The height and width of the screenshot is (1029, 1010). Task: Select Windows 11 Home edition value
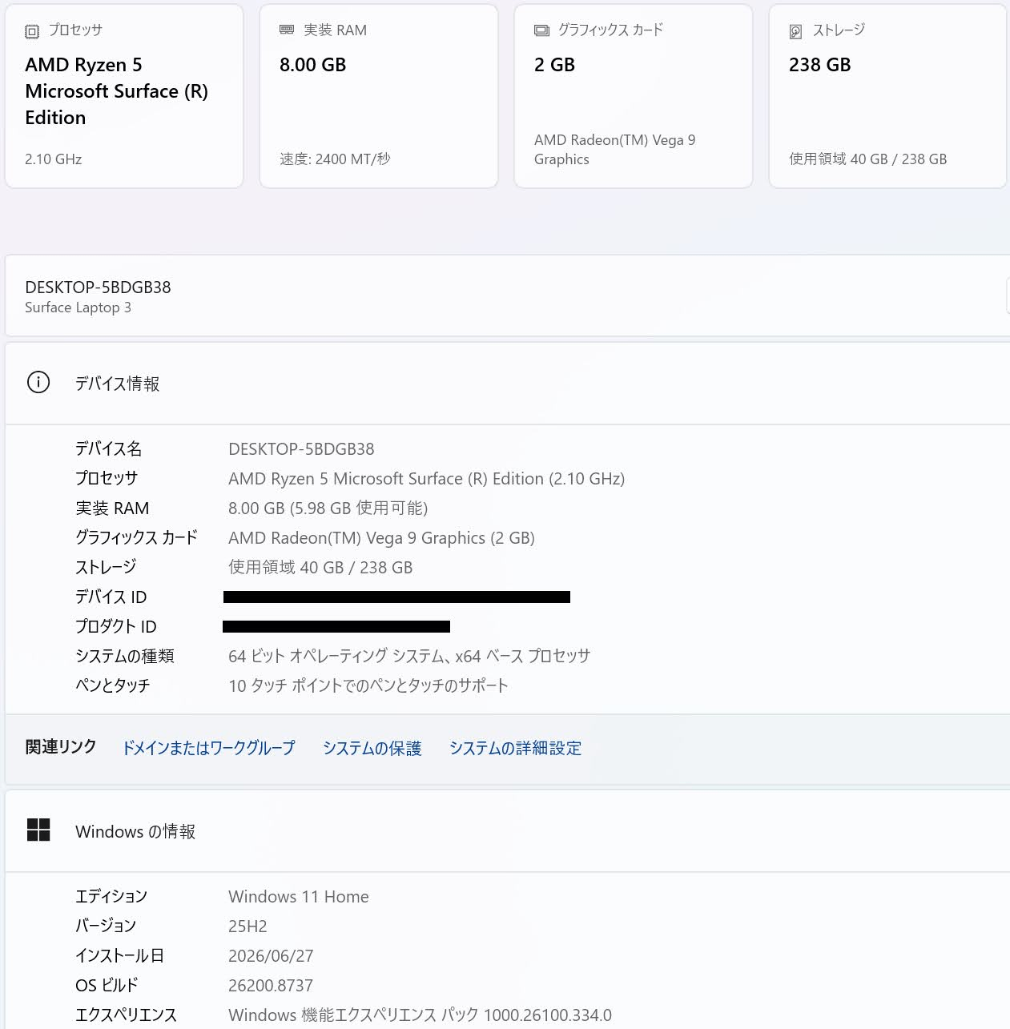pyautogui.click(x=299, y=897)
